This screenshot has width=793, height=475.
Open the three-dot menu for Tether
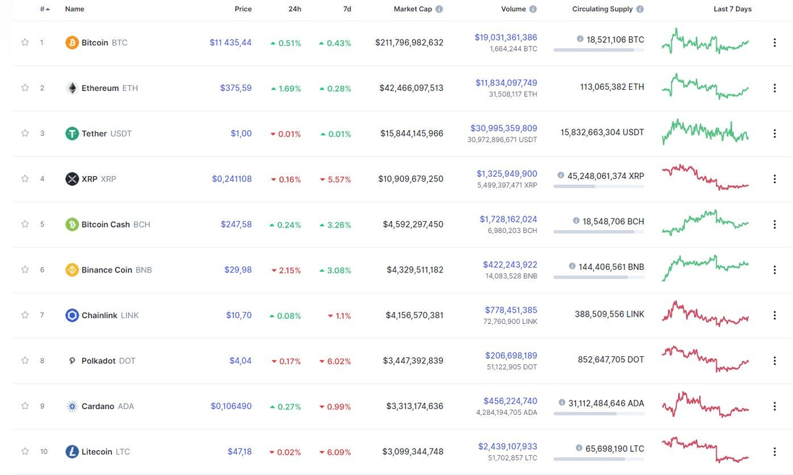[x=774, y=134]
